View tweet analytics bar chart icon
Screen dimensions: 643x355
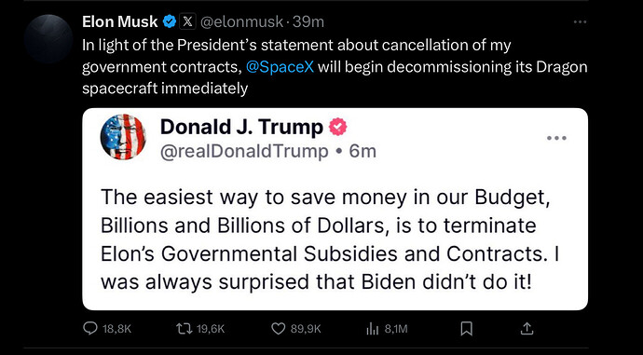pos(372,328)
